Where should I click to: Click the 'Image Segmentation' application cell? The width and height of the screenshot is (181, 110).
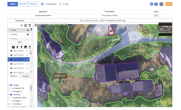[x=43, y=15]
